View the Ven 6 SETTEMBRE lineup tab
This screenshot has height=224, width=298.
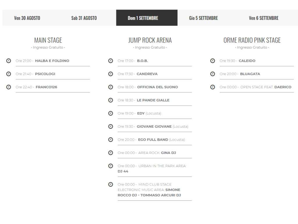[263, 18]
